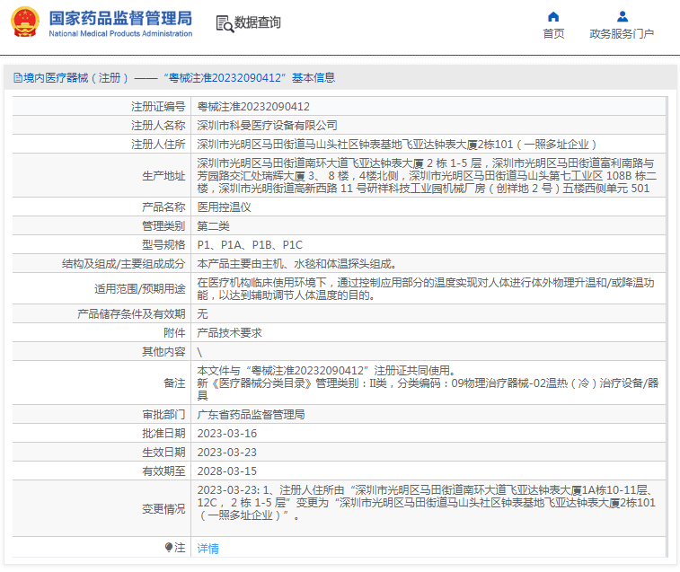Click the 生产地址 label cell

102,176
